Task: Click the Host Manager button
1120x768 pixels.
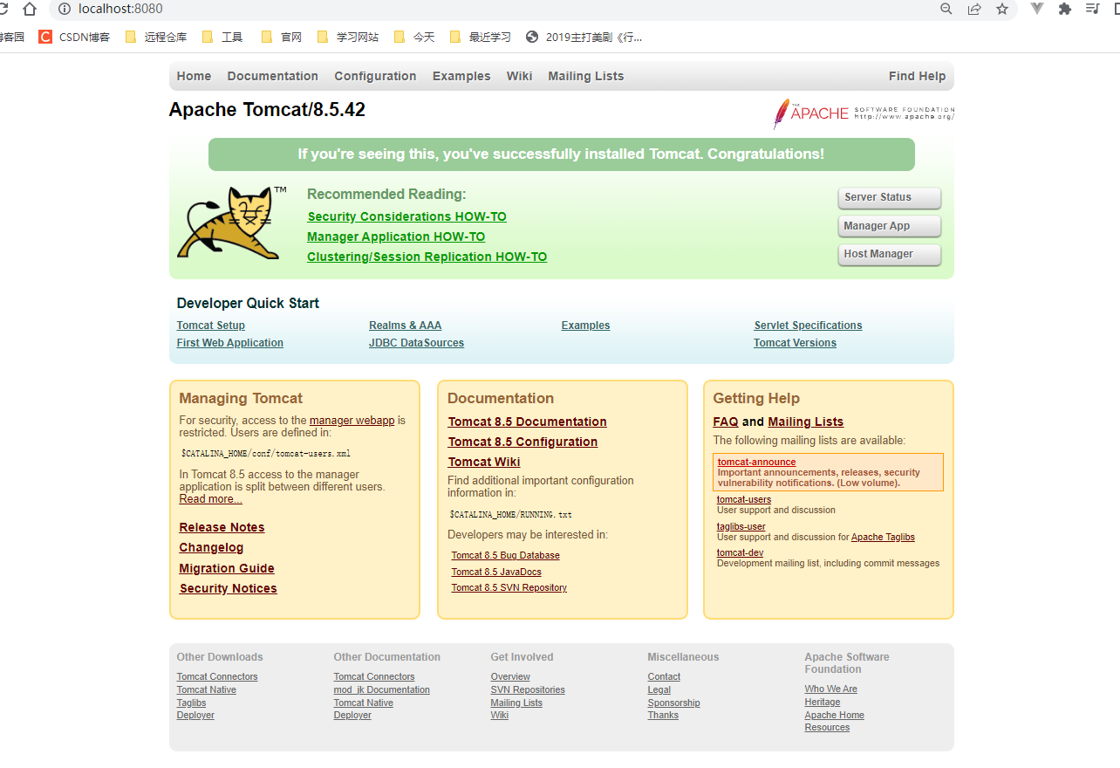Action: (x=890, y=254)
